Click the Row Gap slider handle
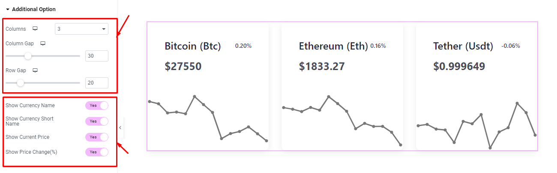 pos(21,82)
